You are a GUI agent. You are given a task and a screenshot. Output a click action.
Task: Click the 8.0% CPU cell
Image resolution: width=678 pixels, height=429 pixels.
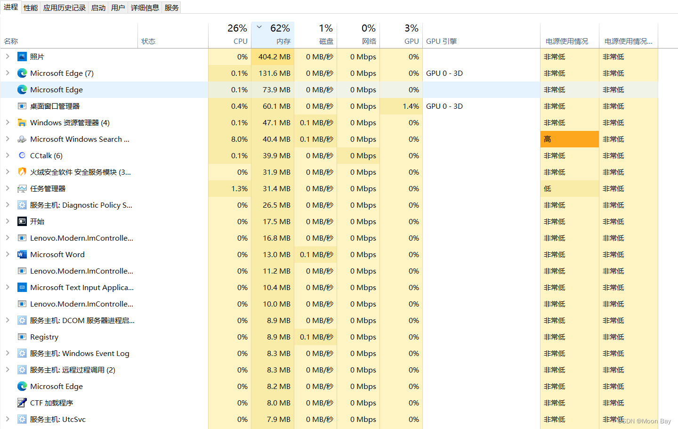[x=230, y=139]
